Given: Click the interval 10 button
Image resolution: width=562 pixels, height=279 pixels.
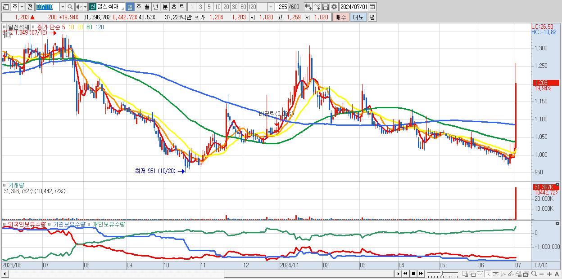Looking at the screenshot, I should [218, 7].
